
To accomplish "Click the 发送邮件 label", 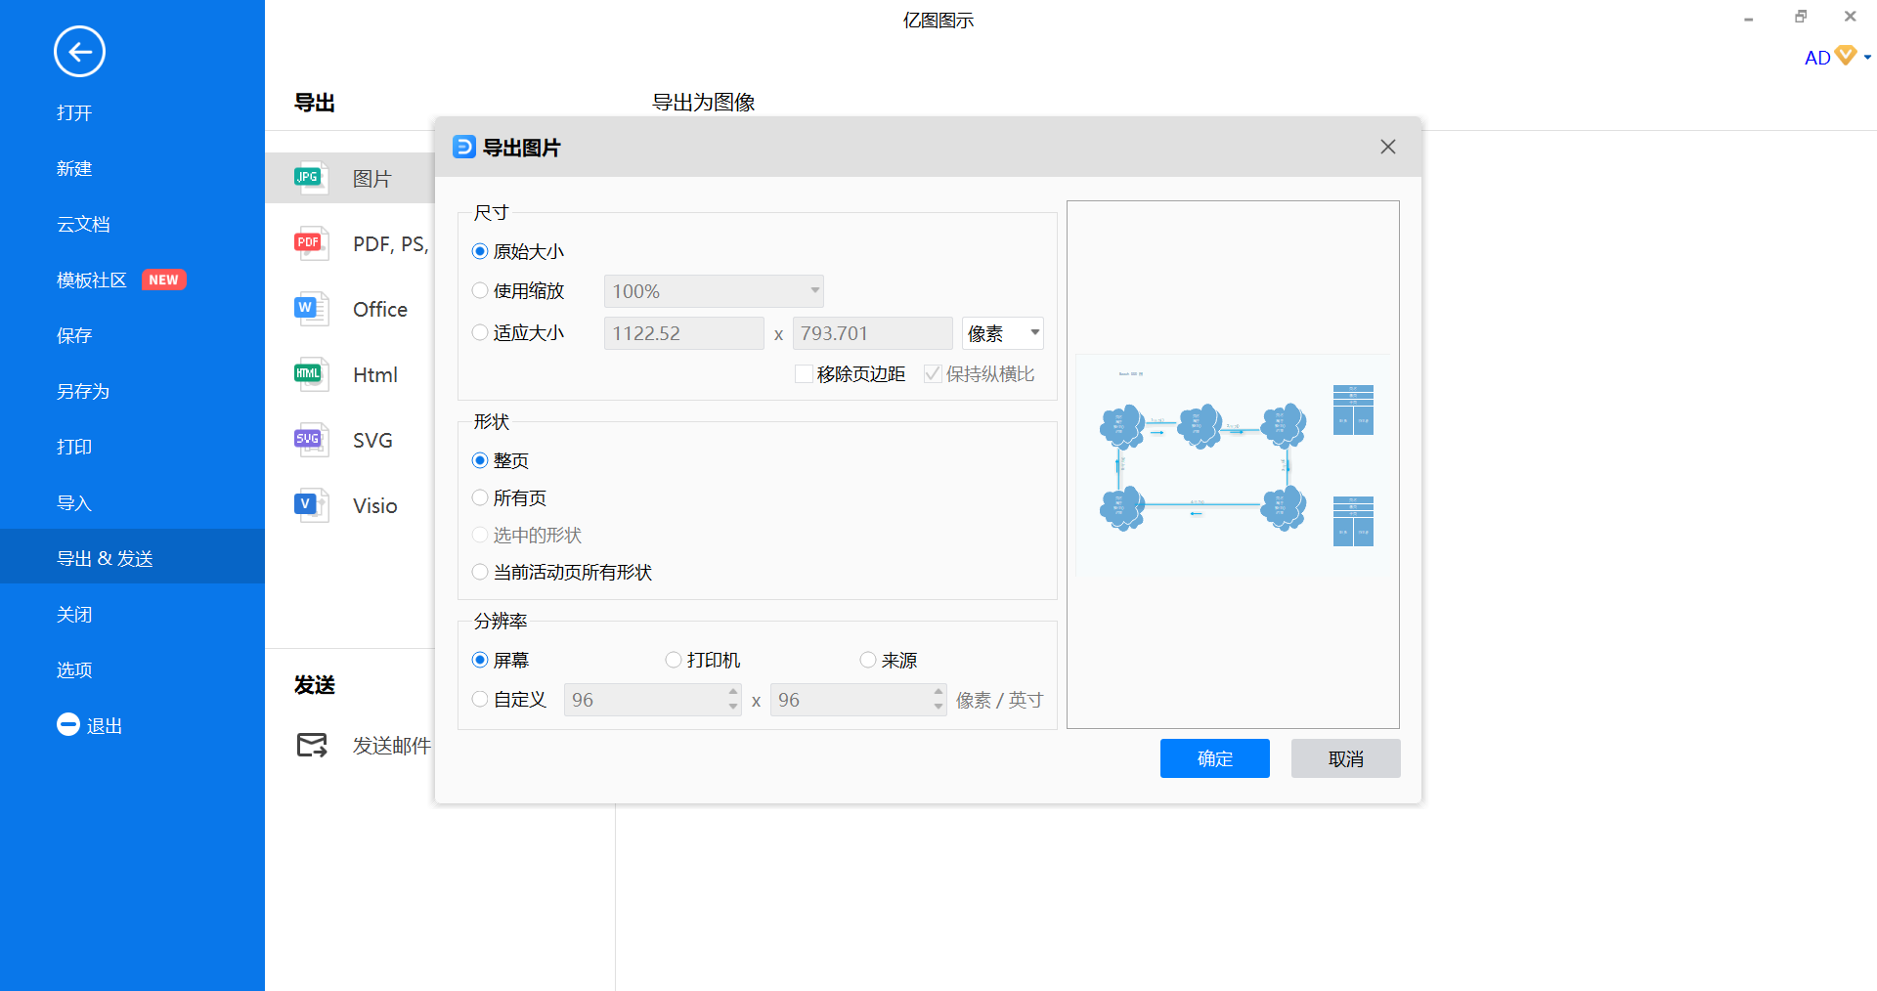I will coord(391,746).
